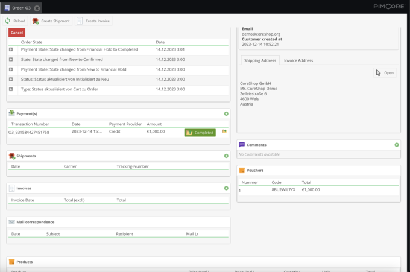The height and width of the screenshot is (272, 410).
Task: Click the Carrier column header in Shipments
Action: click(x=70, y=166)
